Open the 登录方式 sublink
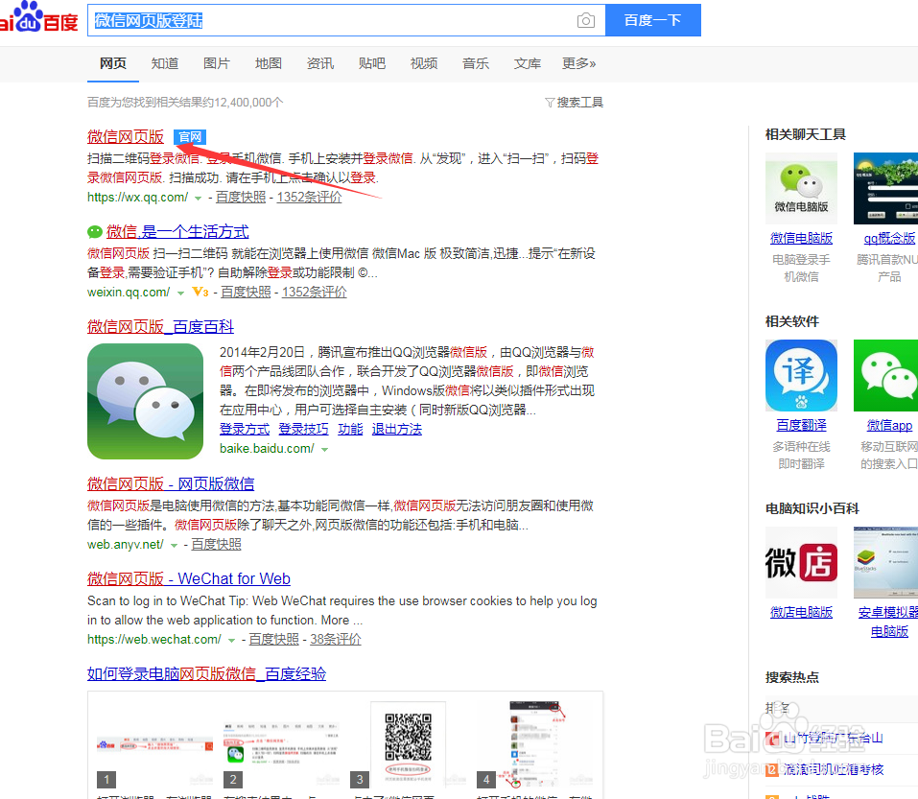 click(x=245, y=429)
